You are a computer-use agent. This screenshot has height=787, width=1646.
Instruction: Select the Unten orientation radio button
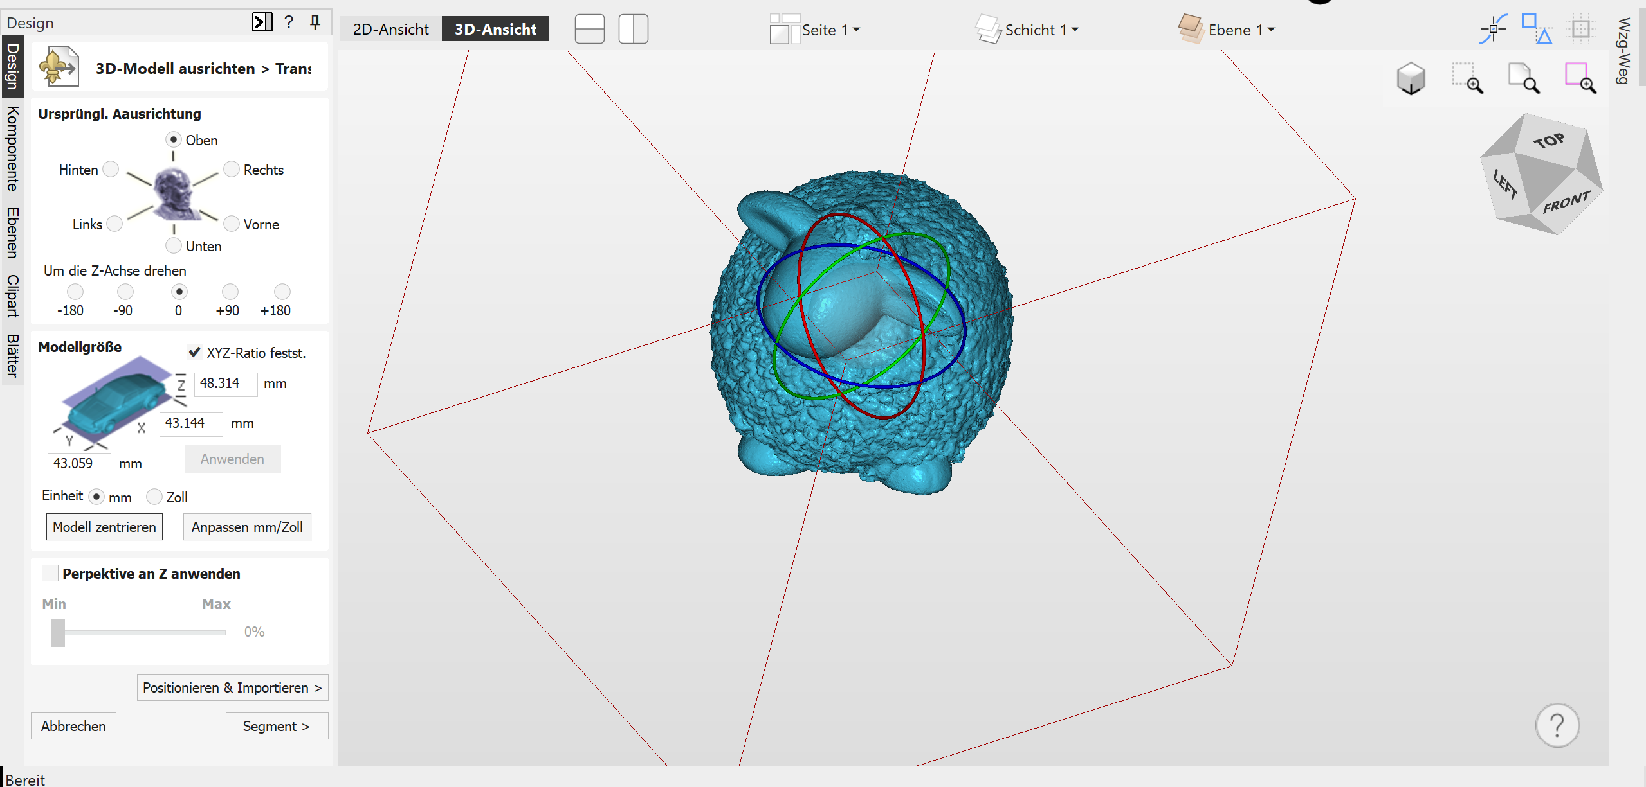pos(173,245)
